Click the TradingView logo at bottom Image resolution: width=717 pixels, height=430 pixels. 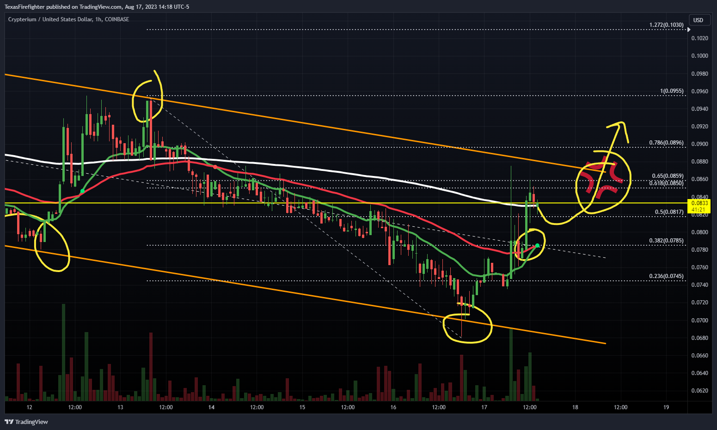pyautogui.click(x=26, y=422)
